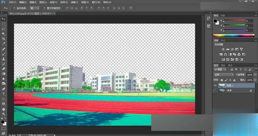This screenshot has height=136, width=258.
Task: Open the History panel icon
Action: pyautogui.click(x=209, y=18)
